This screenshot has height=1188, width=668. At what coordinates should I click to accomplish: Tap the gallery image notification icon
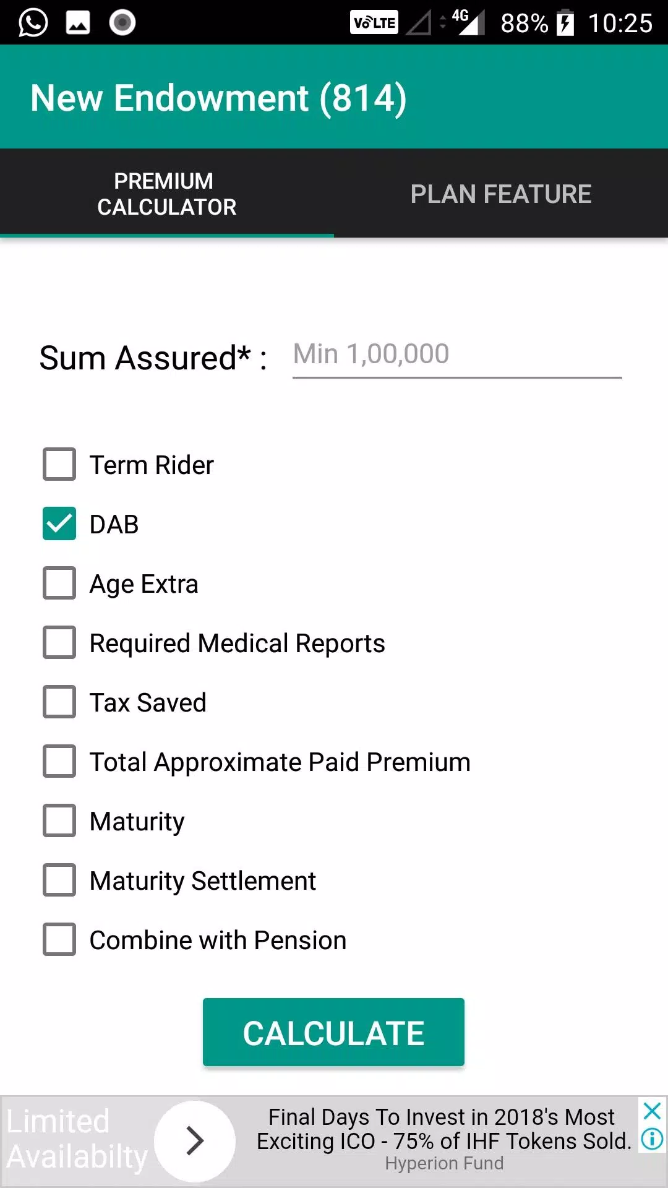pos(78,23)
